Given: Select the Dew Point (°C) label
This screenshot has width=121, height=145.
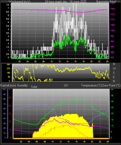Looking at the screenshot, I should [111, 85].
